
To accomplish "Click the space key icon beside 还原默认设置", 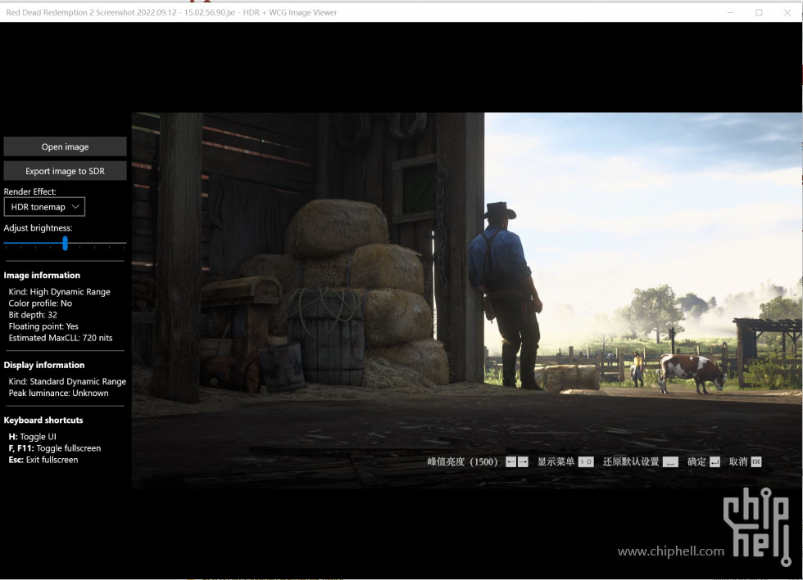I will point(670,462).
